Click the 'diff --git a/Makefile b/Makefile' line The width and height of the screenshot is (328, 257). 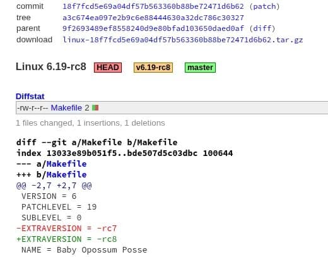point(97,143)
